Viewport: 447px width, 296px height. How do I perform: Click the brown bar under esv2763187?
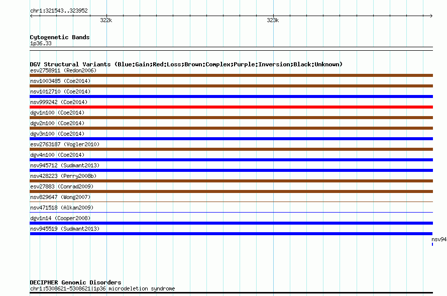231,149
